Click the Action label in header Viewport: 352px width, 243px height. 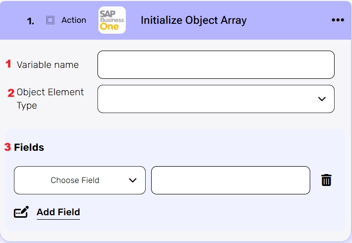point(74,20)
